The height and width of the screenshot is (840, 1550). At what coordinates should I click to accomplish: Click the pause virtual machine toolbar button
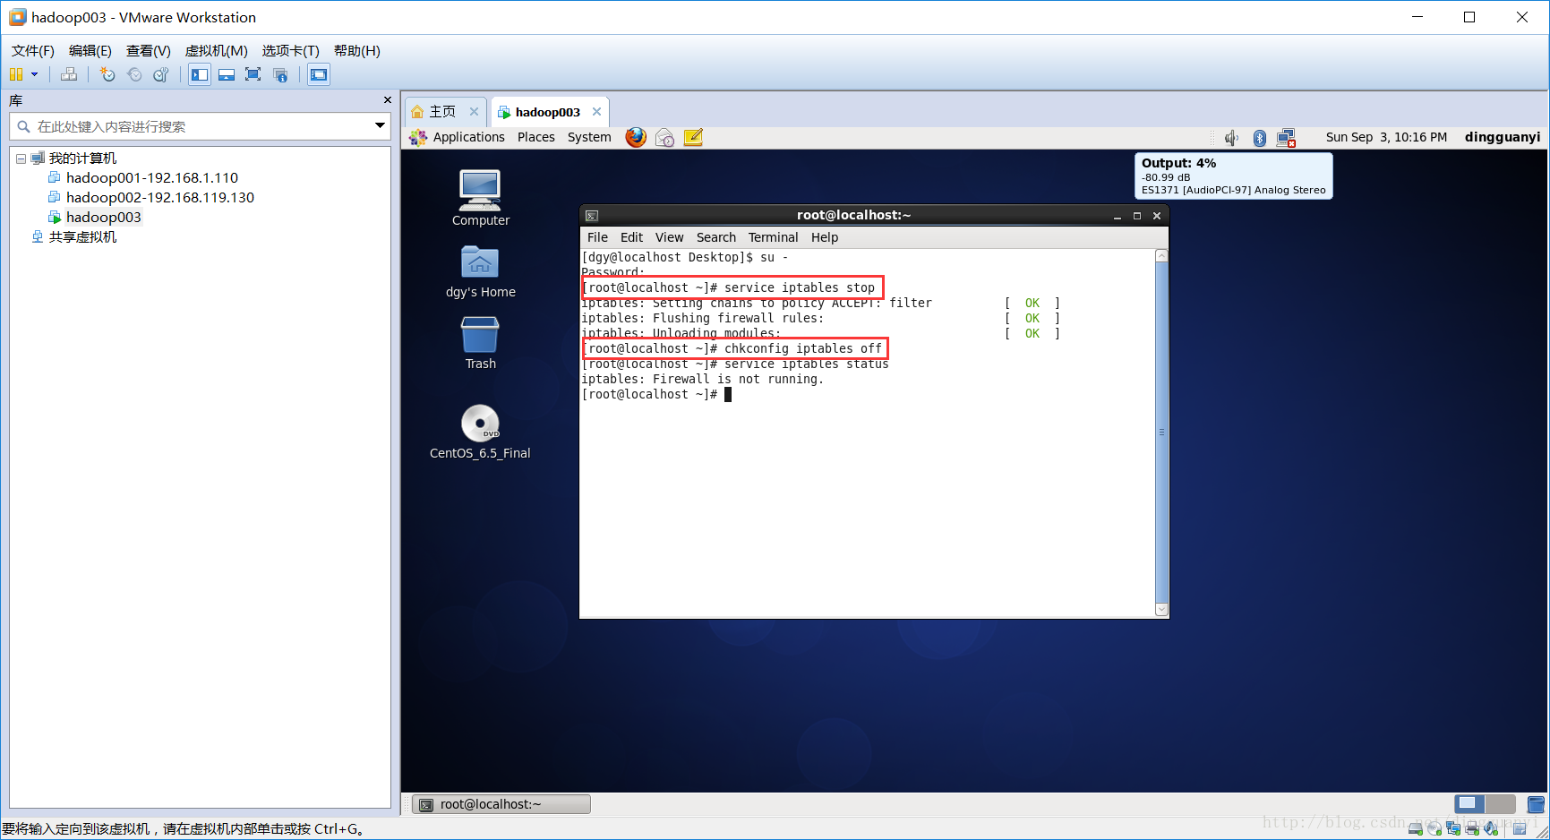pos(16,74)
